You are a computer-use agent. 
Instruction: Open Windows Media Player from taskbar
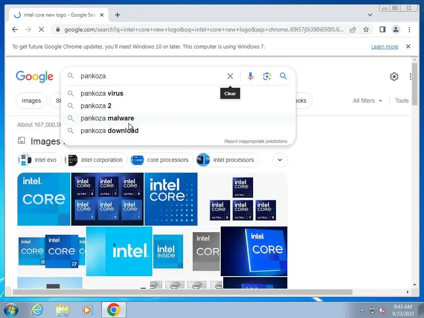pos(87,310)
